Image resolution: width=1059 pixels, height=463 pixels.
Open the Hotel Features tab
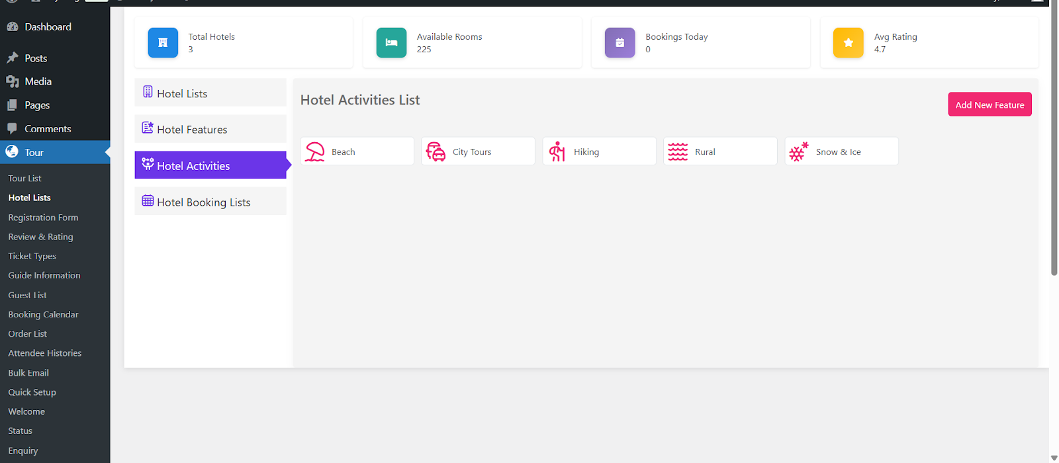(x=210, y=130)
